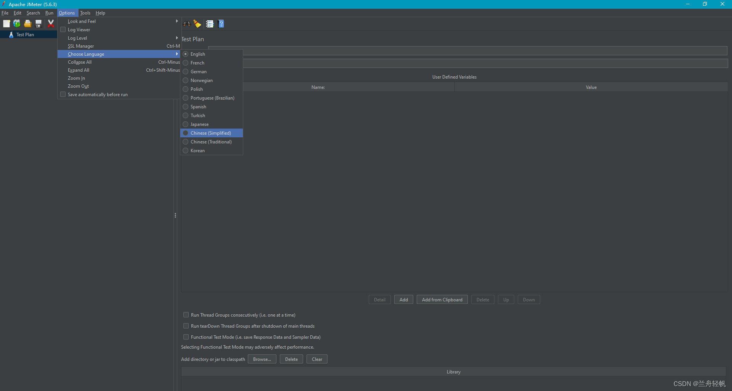Screen dimensions: 732x391
Task: Enable Functional Test Mode checkbox
Action: point(186,337)
